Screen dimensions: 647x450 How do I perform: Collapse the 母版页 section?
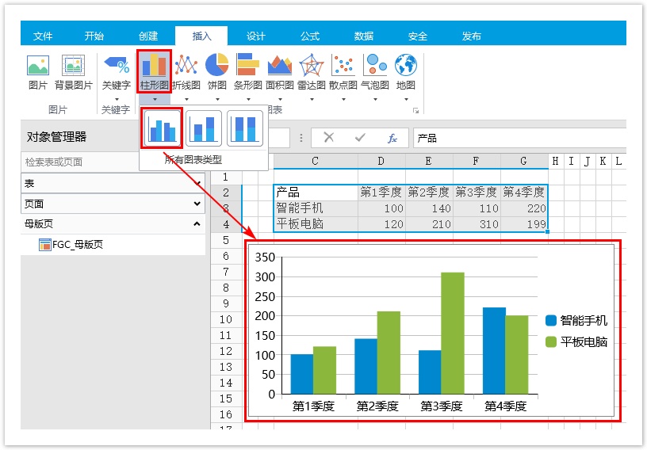click(197, 223)
